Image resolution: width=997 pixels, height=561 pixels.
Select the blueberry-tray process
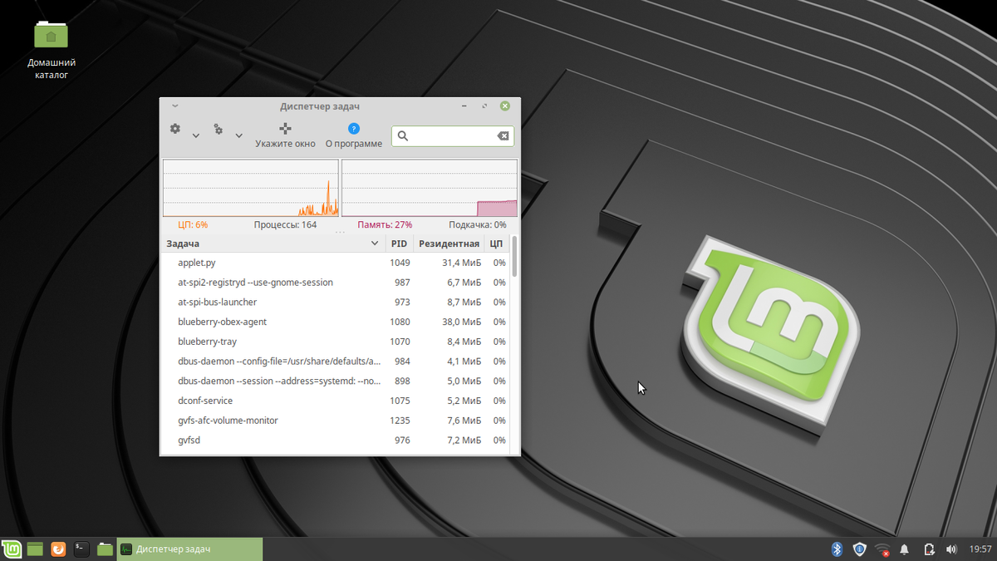pos(335,342)
